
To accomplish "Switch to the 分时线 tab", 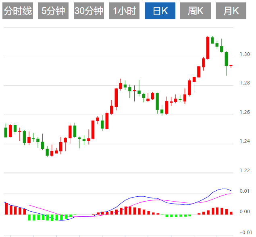I will (x=18, y=11).
